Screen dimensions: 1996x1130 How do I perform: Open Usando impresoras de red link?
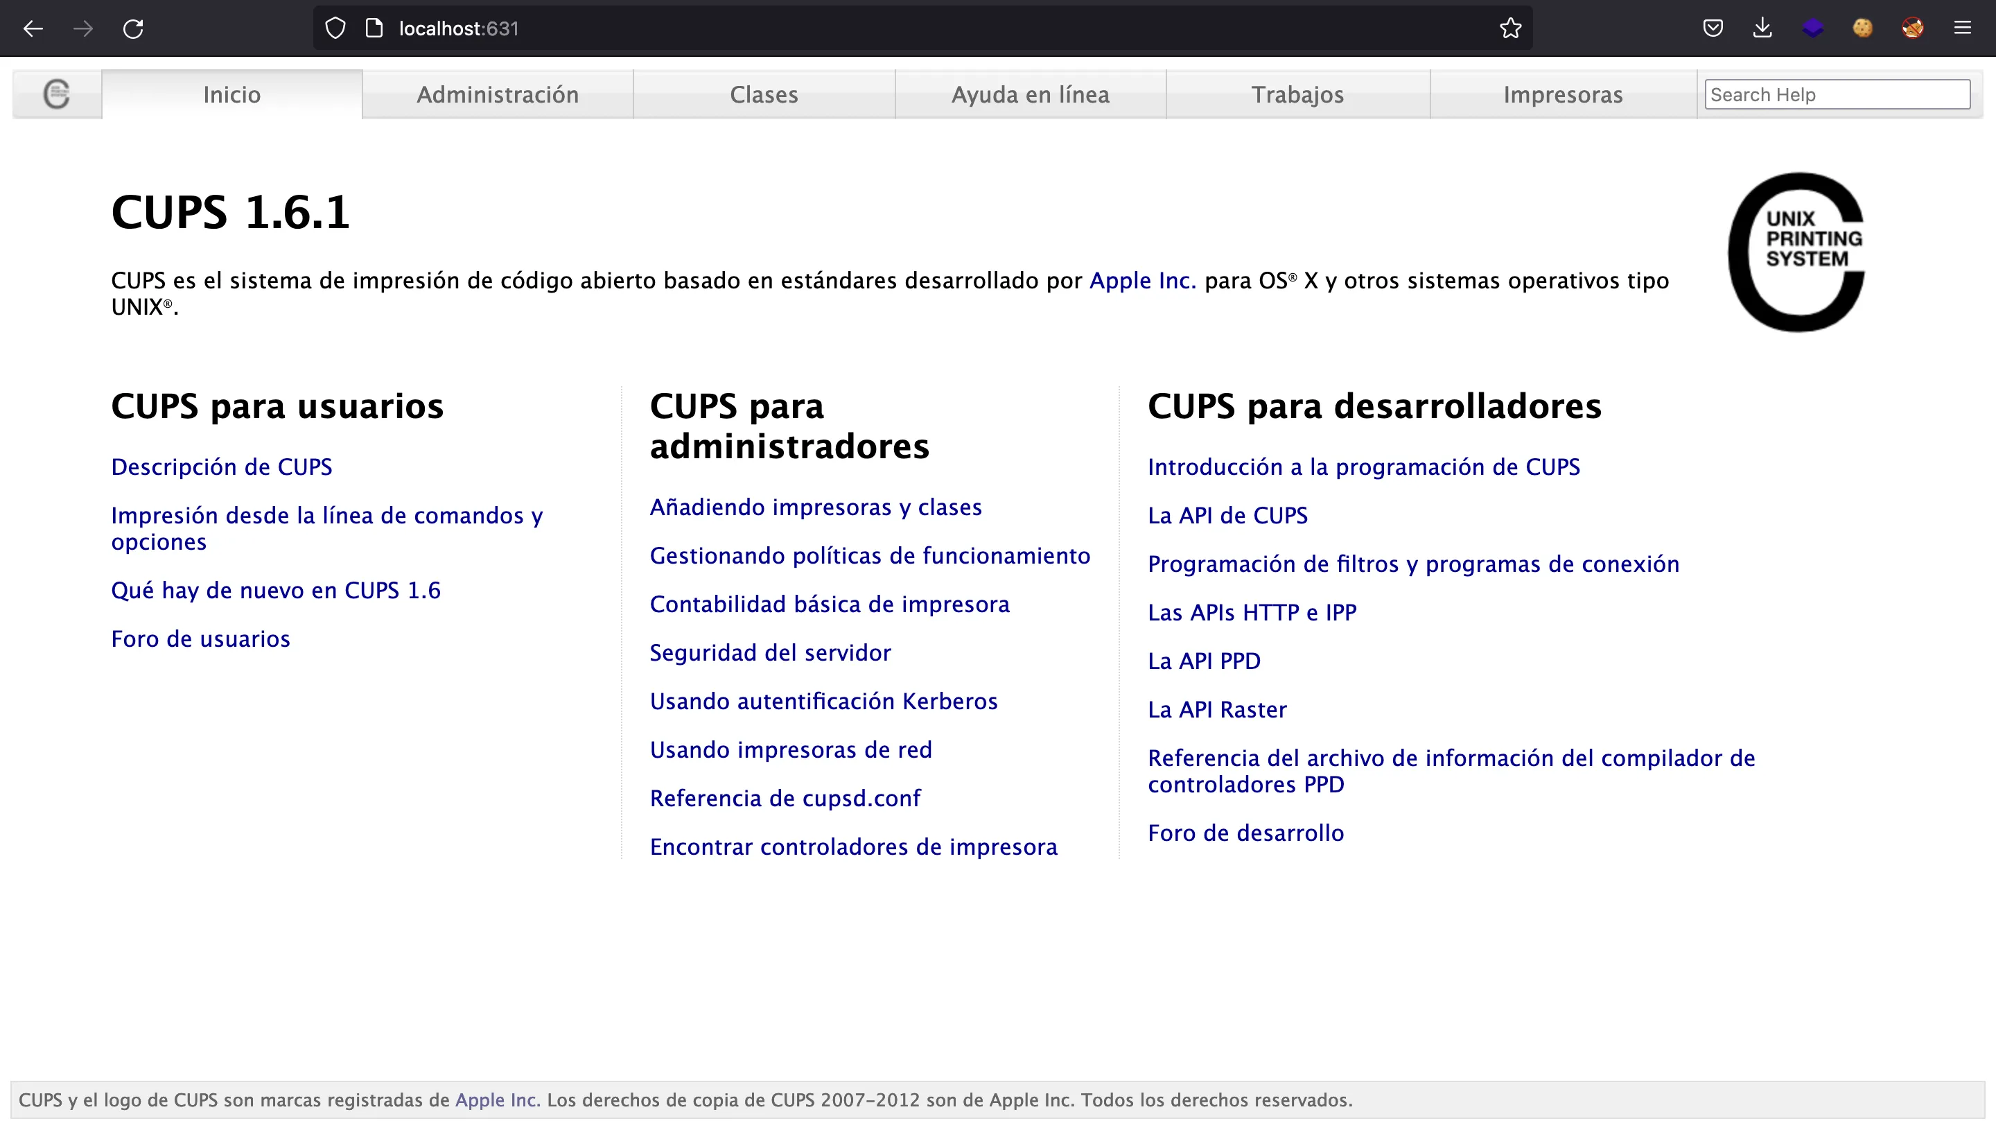click(x=791, y=749)
